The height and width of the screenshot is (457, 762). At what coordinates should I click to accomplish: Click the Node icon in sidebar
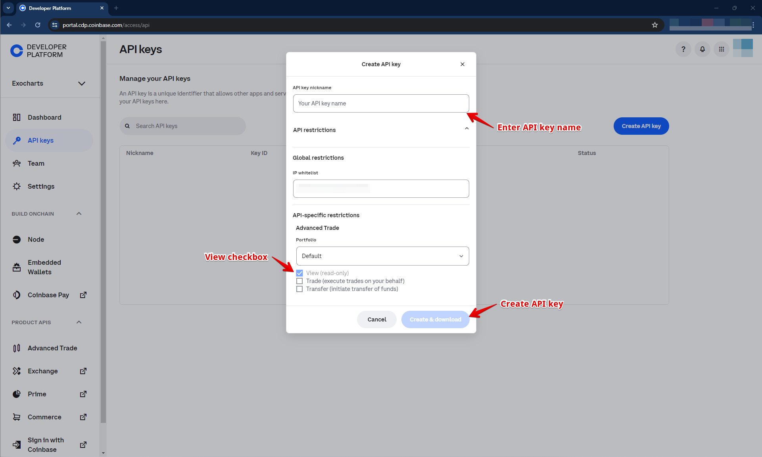click(x=17, y=239)
